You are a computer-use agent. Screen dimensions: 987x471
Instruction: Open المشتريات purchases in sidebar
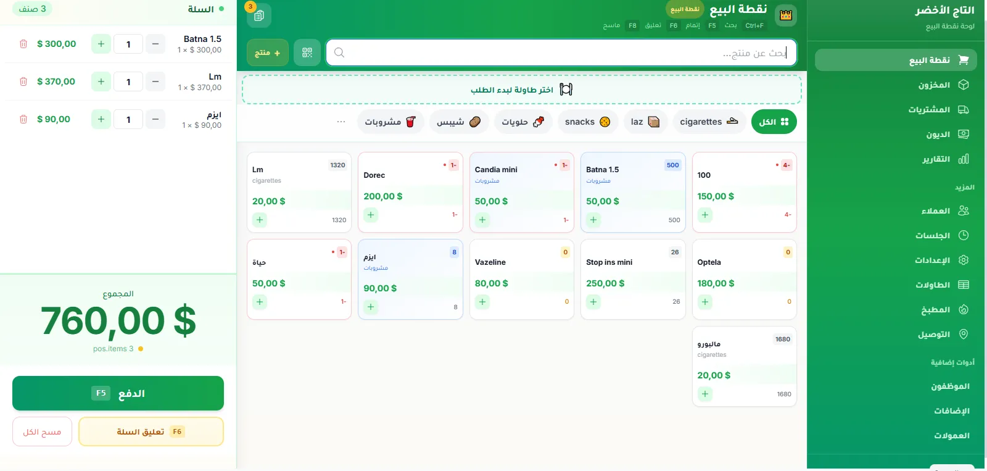pyautogui.click(x=896, y=109)
